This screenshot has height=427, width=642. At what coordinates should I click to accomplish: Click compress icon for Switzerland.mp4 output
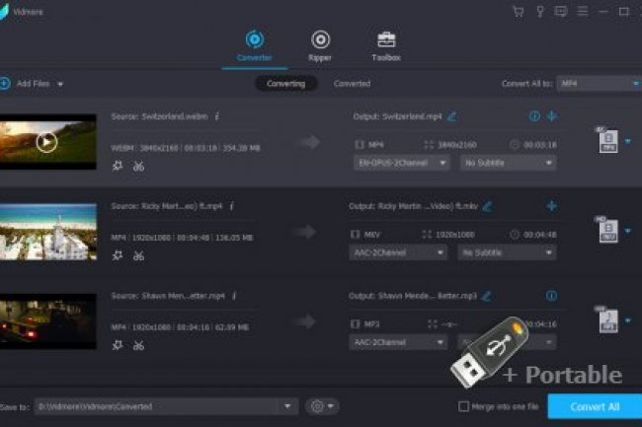[552, 116]
